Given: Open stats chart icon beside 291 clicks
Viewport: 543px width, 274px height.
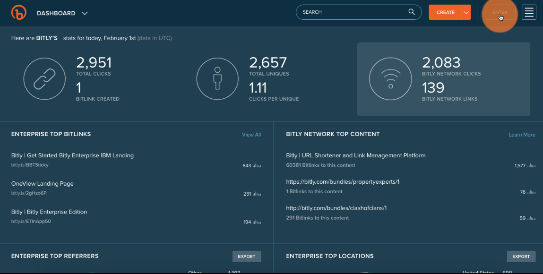Looking at the screenshot, I should [x=257, y=194].
